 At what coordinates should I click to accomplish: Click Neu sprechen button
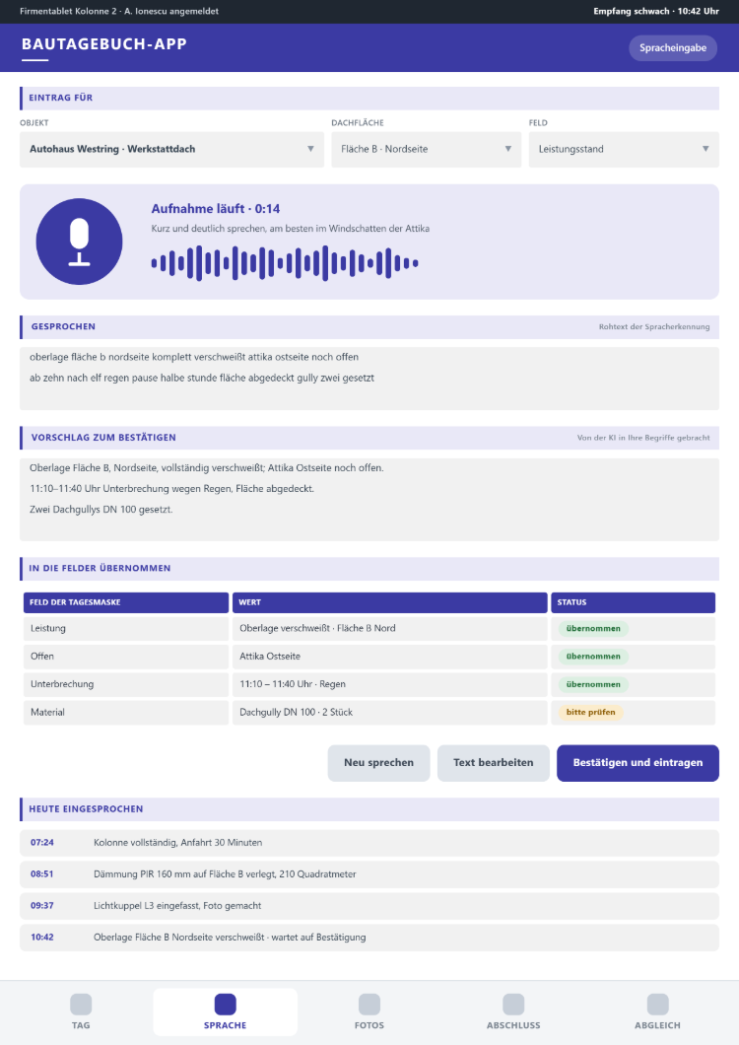pos(378,763)
